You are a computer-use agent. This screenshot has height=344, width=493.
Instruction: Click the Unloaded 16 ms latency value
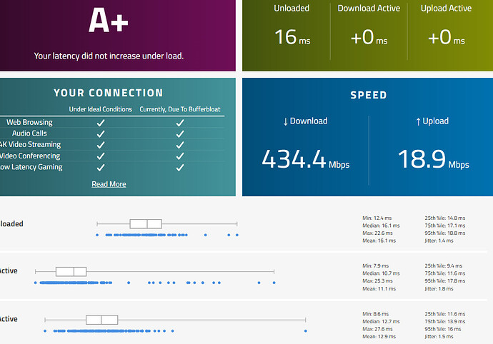click(x=292, y=37)
